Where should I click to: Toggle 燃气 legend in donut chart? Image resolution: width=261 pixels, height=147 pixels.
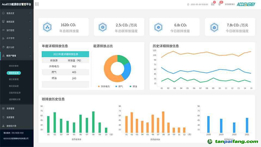point(119,86)
